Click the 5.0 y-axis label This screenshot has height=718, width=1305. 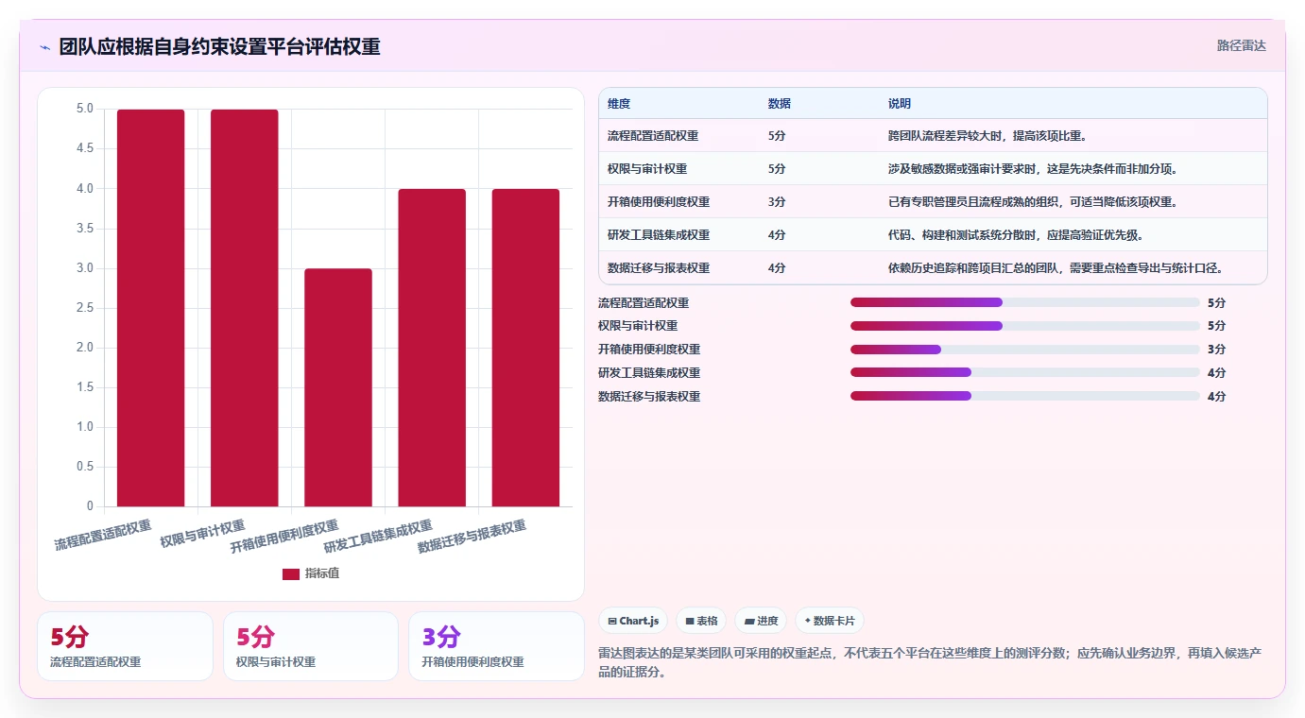(x=84, y=109)
